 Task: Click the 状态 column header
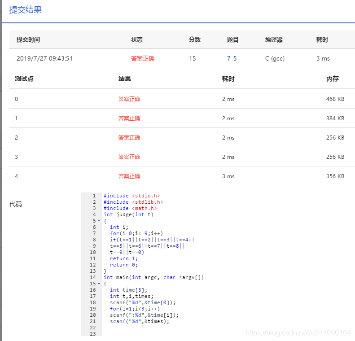(x=137, y=39)
